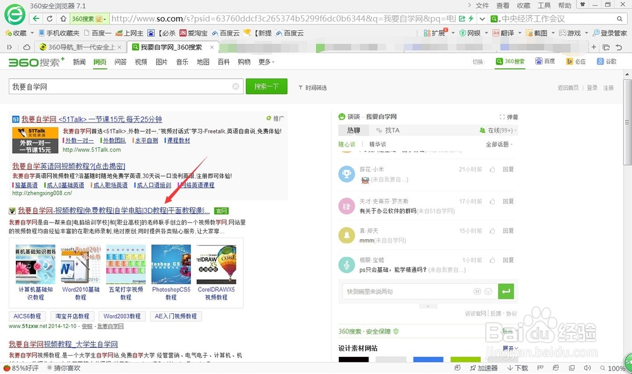Open a new tab with the plus icon
The image size is (632, 374).
[593, 47]
